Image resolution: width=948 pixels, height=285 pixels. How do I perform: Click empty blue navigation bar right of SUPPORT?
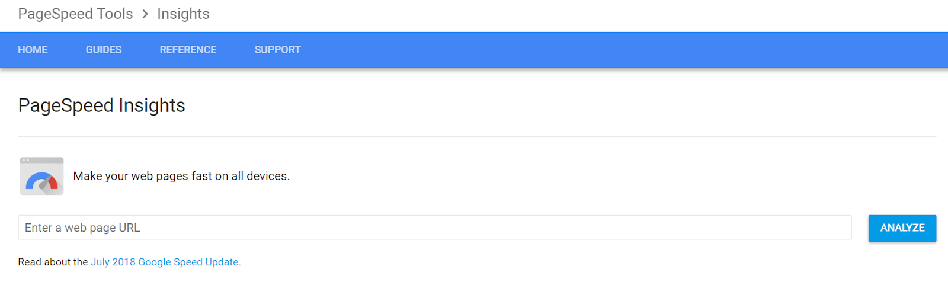tap(592, 50)
